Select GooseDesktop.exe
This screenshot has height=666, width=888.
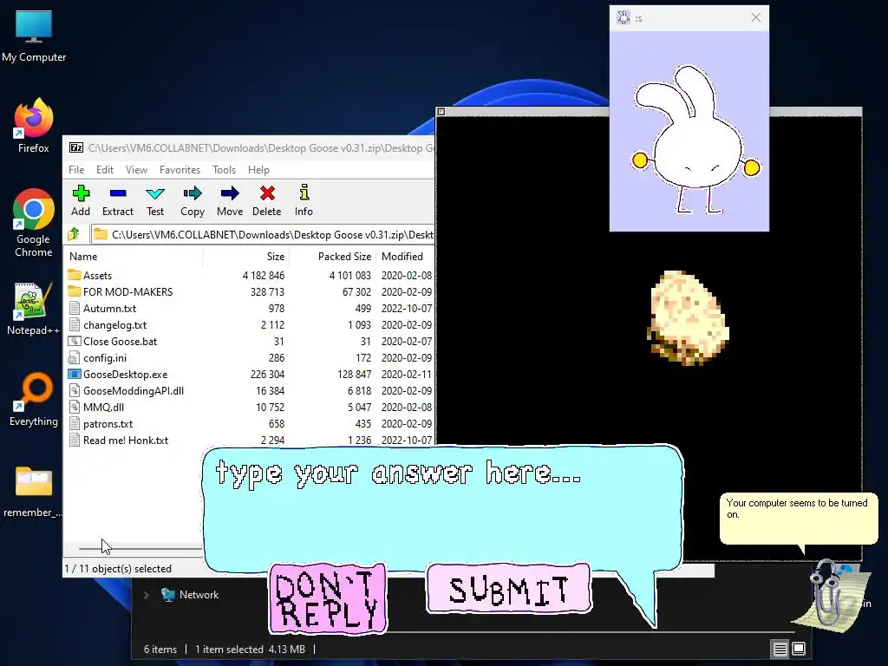click(125, 375)
